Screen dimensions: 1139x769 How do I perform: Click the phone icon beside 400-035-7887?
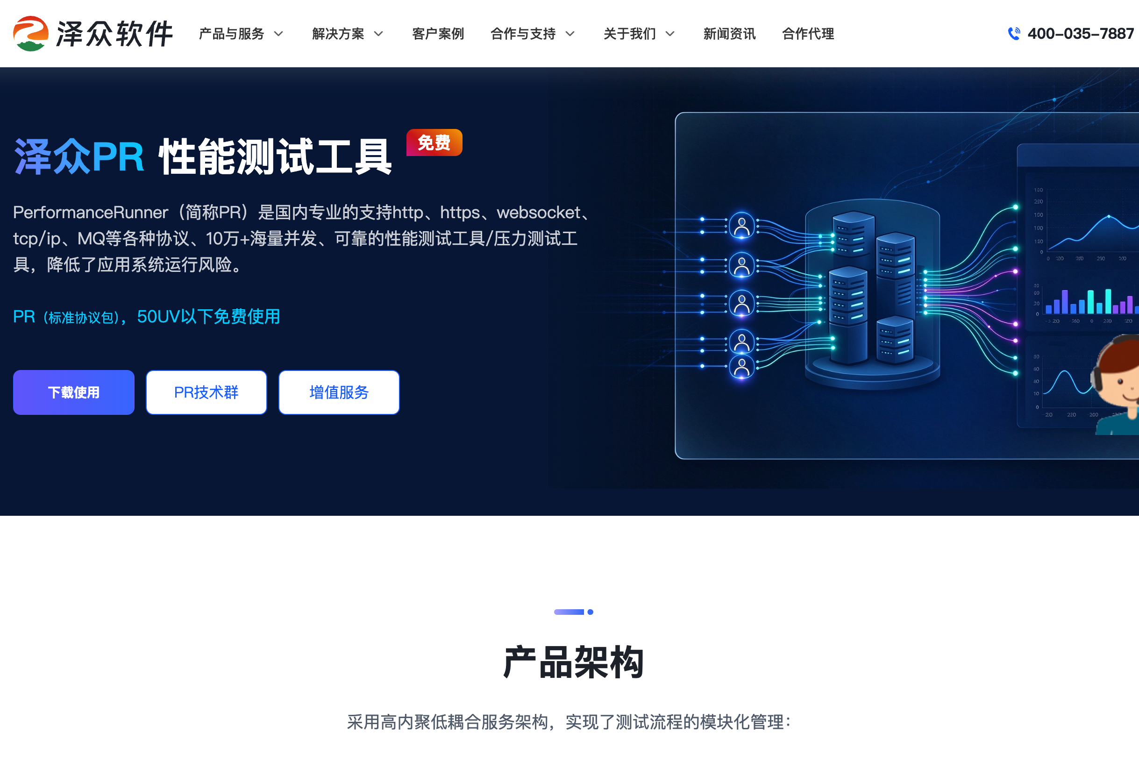coord(1014,33)
